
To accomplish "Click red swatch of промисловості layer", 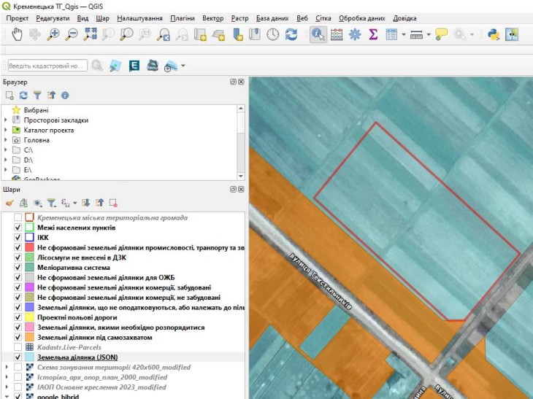I will (x=30, y=247).
